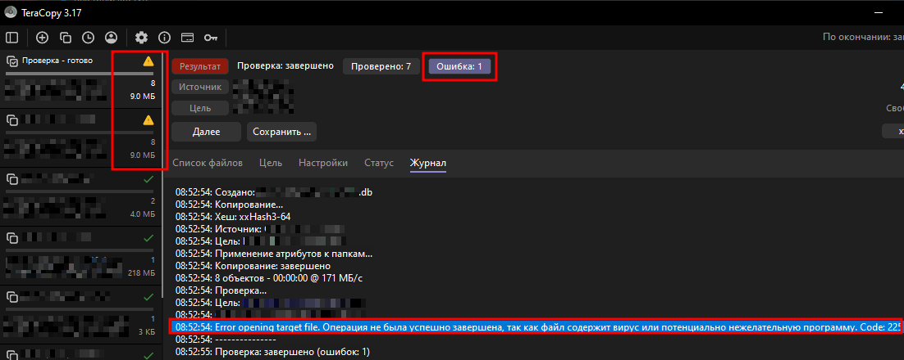This screenshot has height=360, width=904.
Task: Click the info circle icon
Action: [x=164, y=38]
